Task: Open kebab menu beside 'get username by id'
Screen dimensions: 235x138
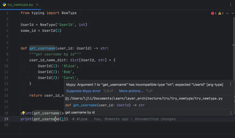Action: [x=231, y=113]
